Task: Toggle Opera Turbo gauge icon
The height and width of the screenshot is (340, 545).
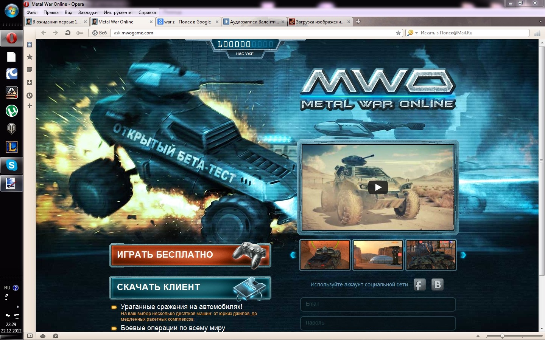Action: (56, 336)
